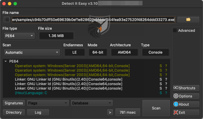Start the Scan button
This screenshot has width=203, height=119.
(156, 108)
